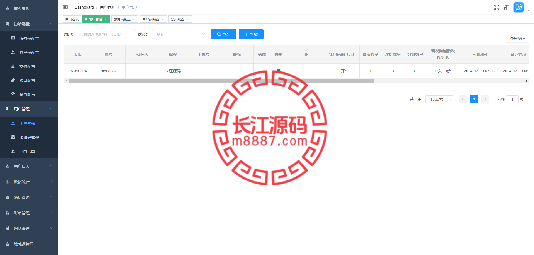Click the 用户管理 parent menu icon
The height and width of the screenshot is (255, 534).
(x=8, y=109)
